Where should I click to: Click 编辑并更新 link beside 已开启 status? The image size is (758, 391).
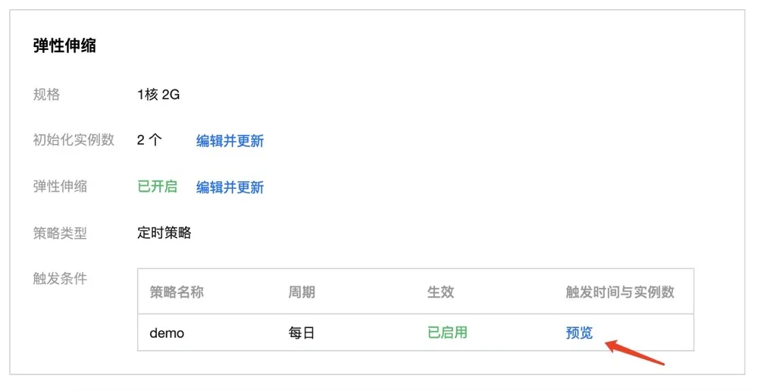tap(230, 187)
